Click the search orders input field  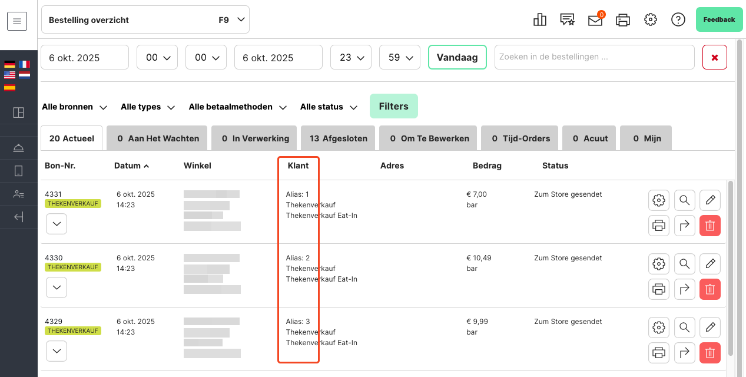(x=594, y=57)
